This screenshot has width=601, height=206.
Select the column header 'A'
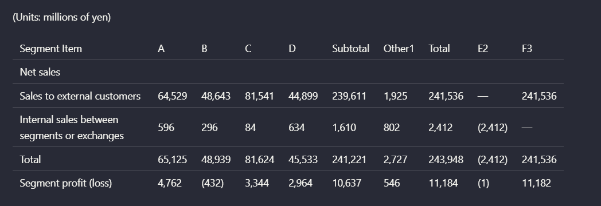pyautogui.click(x=161, y=49)
